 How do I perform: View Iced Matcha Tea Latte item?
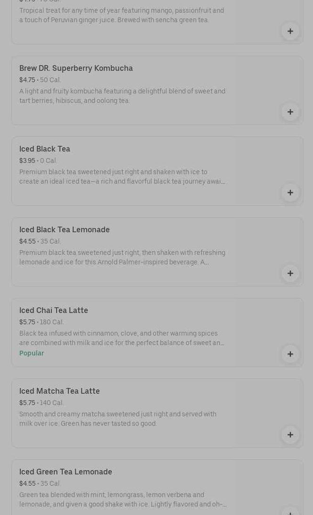59,391
